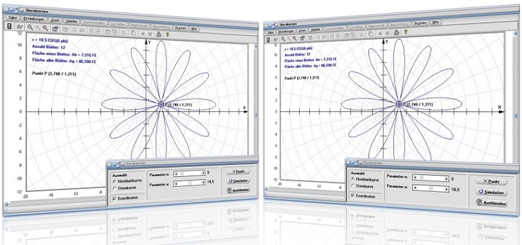Click first magnifier zoom icon in left window
The height and width of the screenshot is (245, 522).
30,28
